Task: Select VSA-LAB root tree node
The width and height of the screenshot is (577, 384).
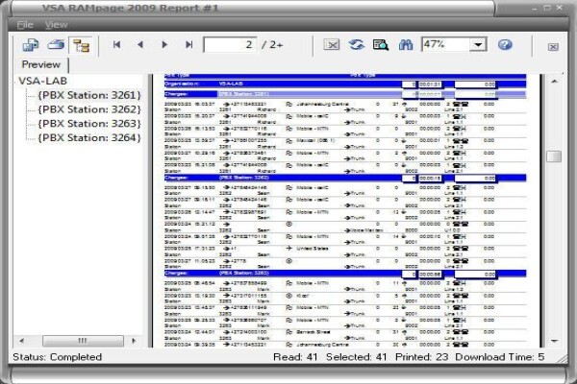Action: [42, 81]
